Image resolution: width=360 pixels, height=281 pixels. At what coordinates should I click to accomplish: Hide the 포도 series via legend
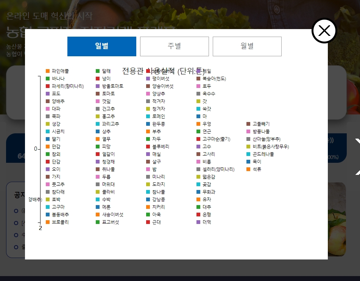(53, 94)
